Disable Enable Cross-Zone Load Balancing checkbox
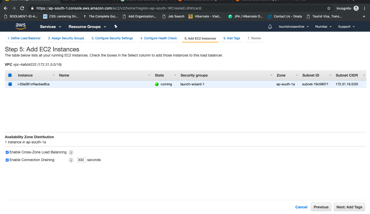This screenshot has width=370, height=214. [x=7, y=152]
